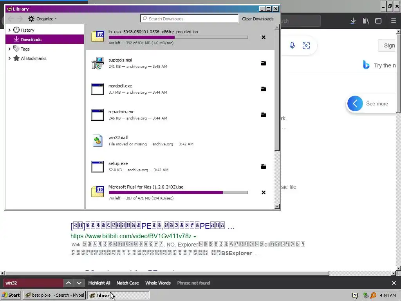
Task: Click the lh_usa_5048 ISO file icon
Action: pos(98,36)
